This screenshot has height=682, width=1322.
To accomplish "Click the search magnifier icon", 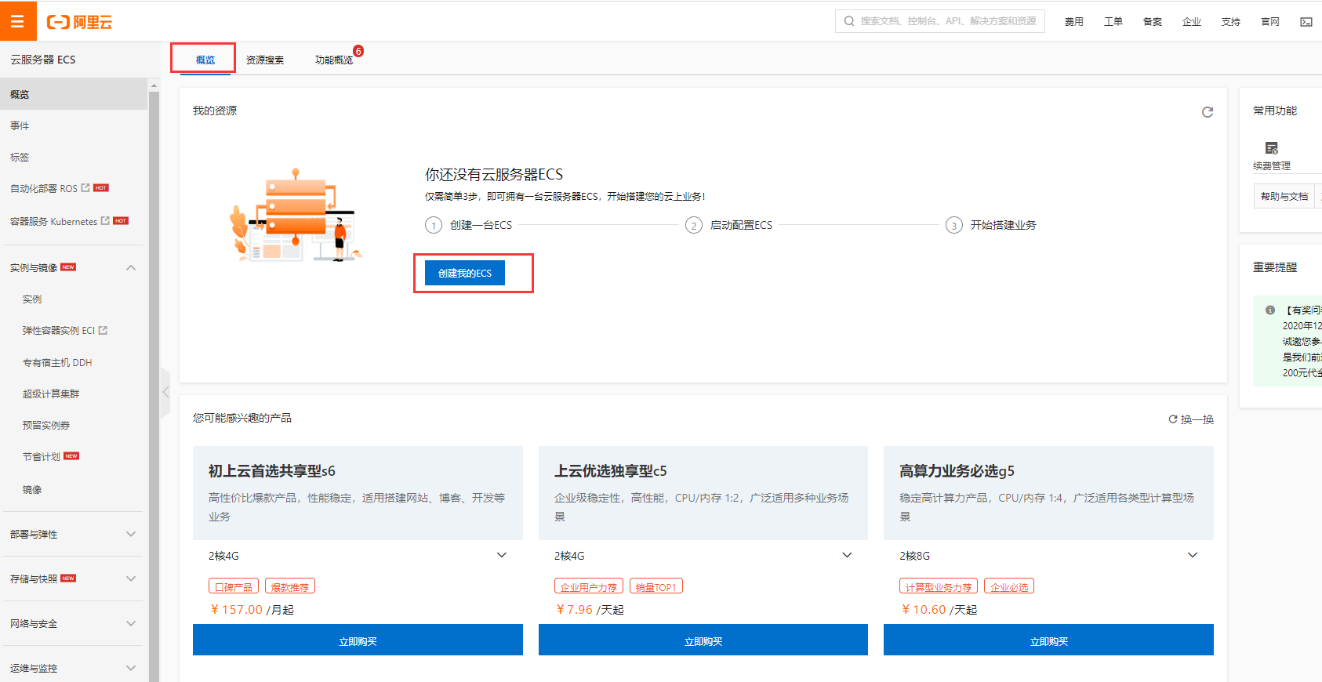I will click(x=849, y=21).
